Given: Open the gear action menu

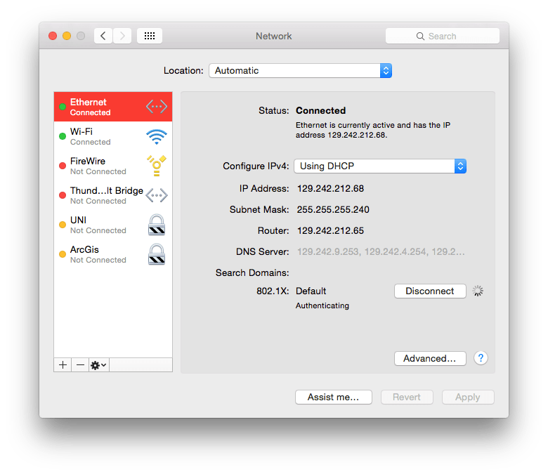Looking at the screenshot, I should [x=99, y=365].
